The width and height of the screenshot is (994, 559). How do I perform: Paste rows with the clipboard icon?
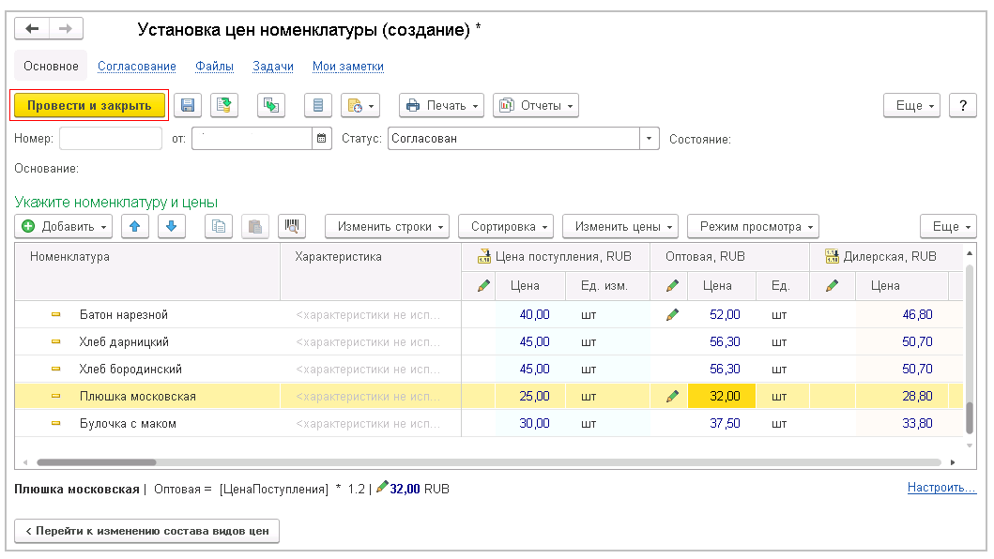[x=255, y=226]
